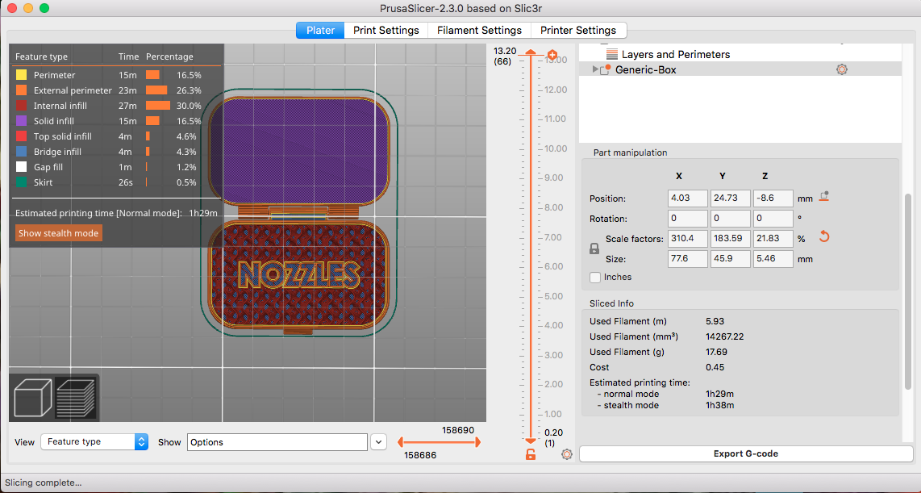Expand the Generic-Box tree item
921x493 pixels.
click(595, 69)
